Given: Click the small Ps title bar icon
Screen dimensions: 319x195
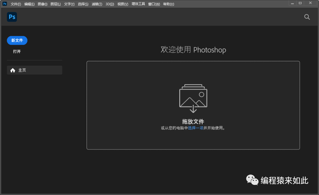Looking at the screenshot, I should point(5,4).
